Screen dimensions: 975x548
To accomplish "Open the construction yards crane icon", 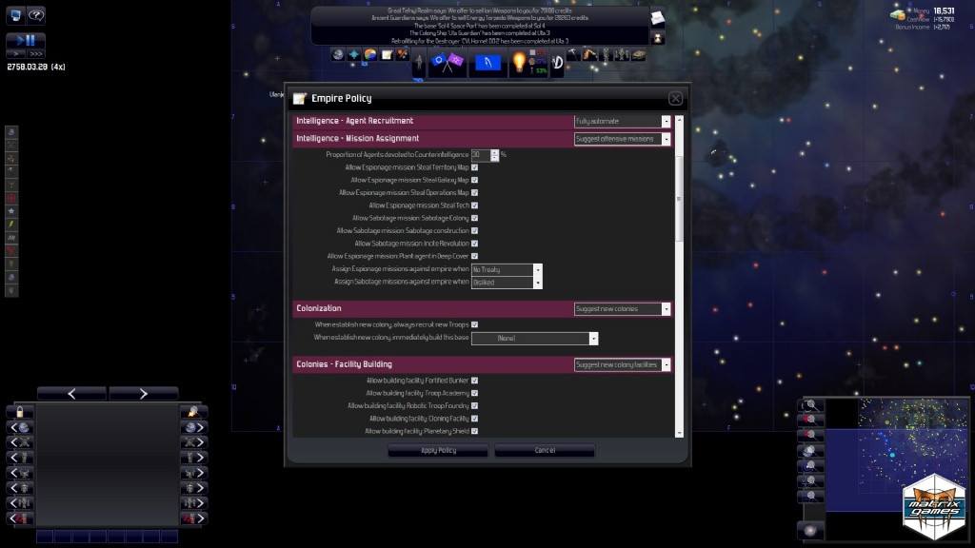I will point(589,55).
